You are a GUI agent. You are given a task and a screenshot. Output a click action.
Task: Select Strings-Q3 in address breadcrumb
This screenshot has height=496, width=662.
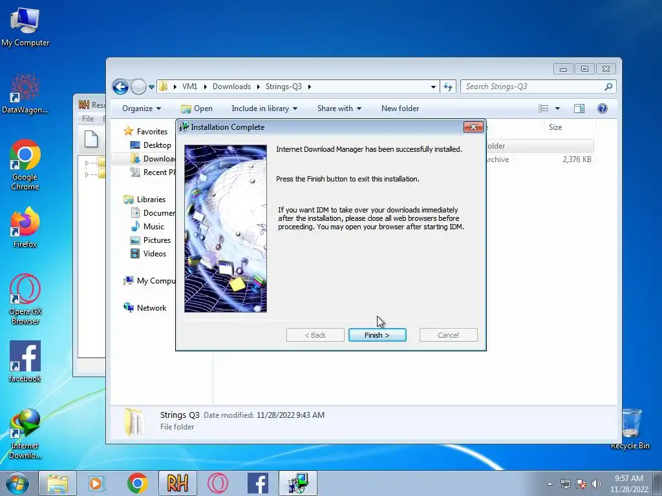(x=284, y=87)
